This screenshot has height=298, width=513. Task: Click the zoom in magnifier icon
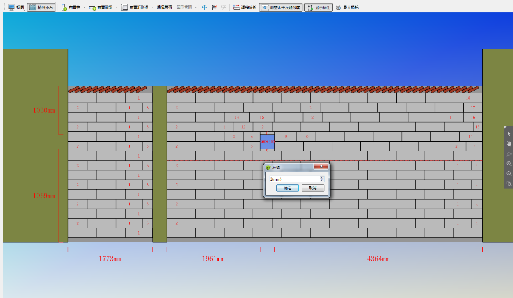tap(509, 164)
